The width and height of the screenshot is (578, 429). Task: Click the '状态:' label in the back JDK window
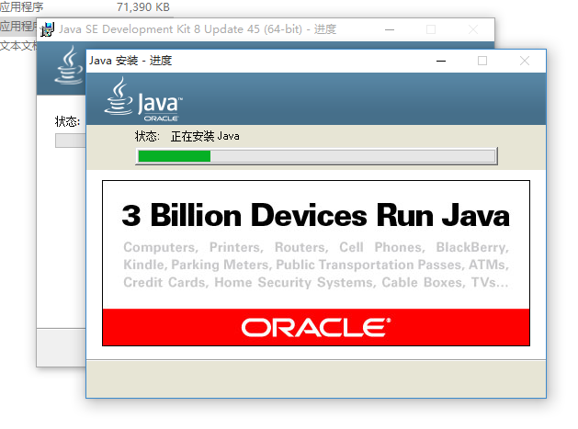(67, 121)
